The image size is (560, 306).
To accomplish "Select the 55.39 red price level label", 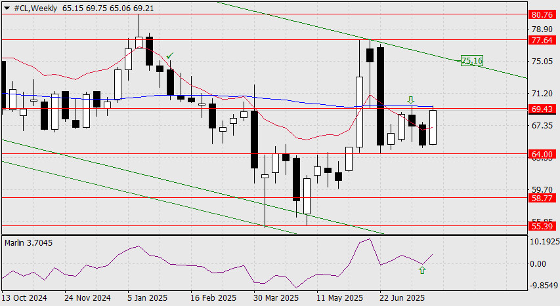I will pyautogui.click(x=542, y=226).
